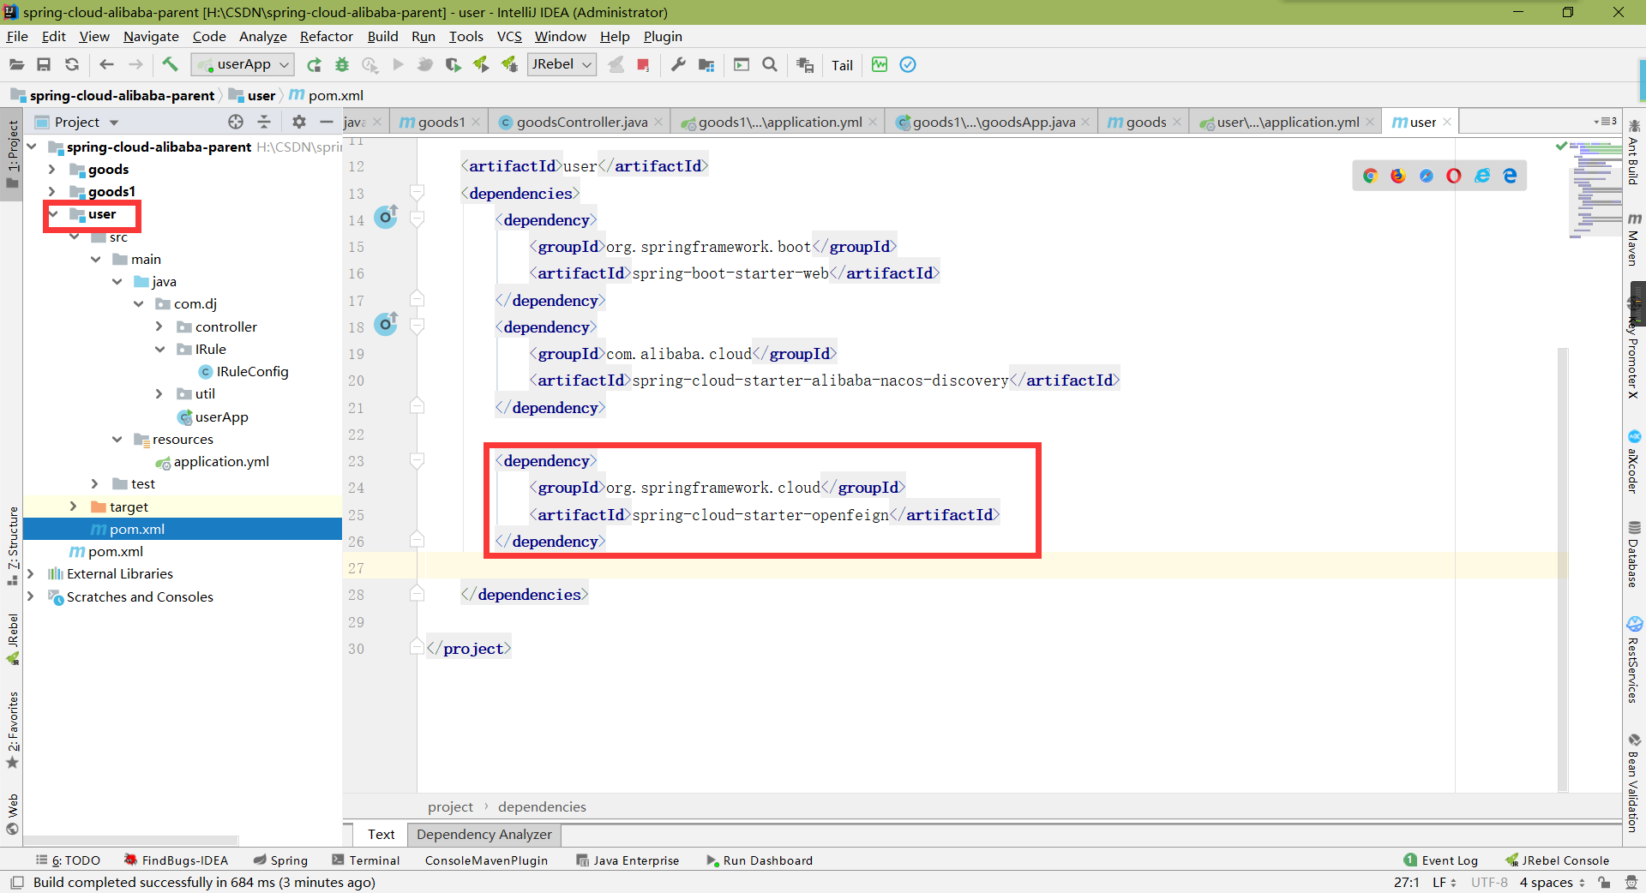
Task: Click the gutter marker on line 18
Action: (387, 324)
